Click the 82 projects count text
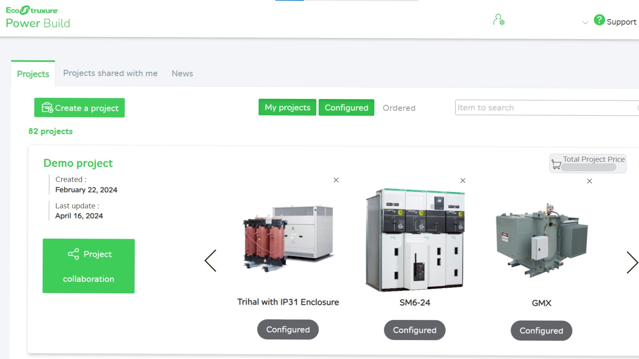Viewport: 639px width, 359px height. tap(51, 131)
